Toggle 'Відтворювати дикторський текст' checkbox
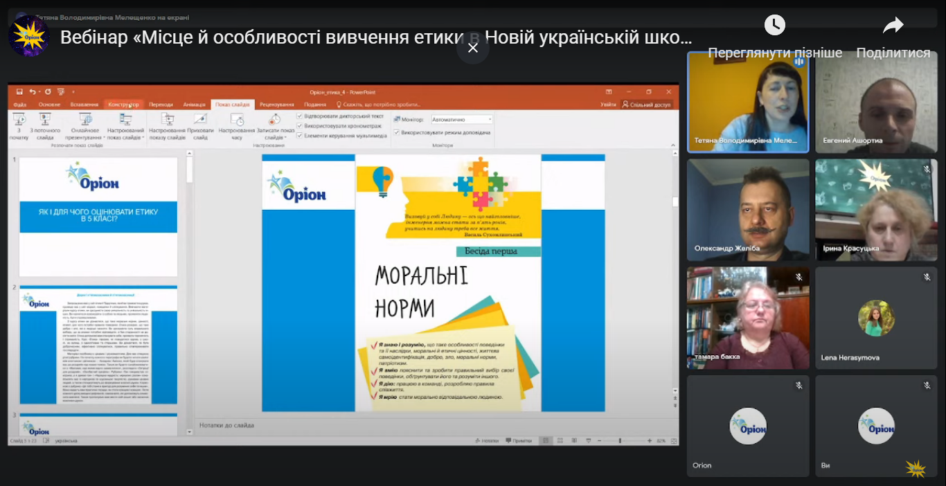This screenshot has width=946, height=486. (299, 116)
